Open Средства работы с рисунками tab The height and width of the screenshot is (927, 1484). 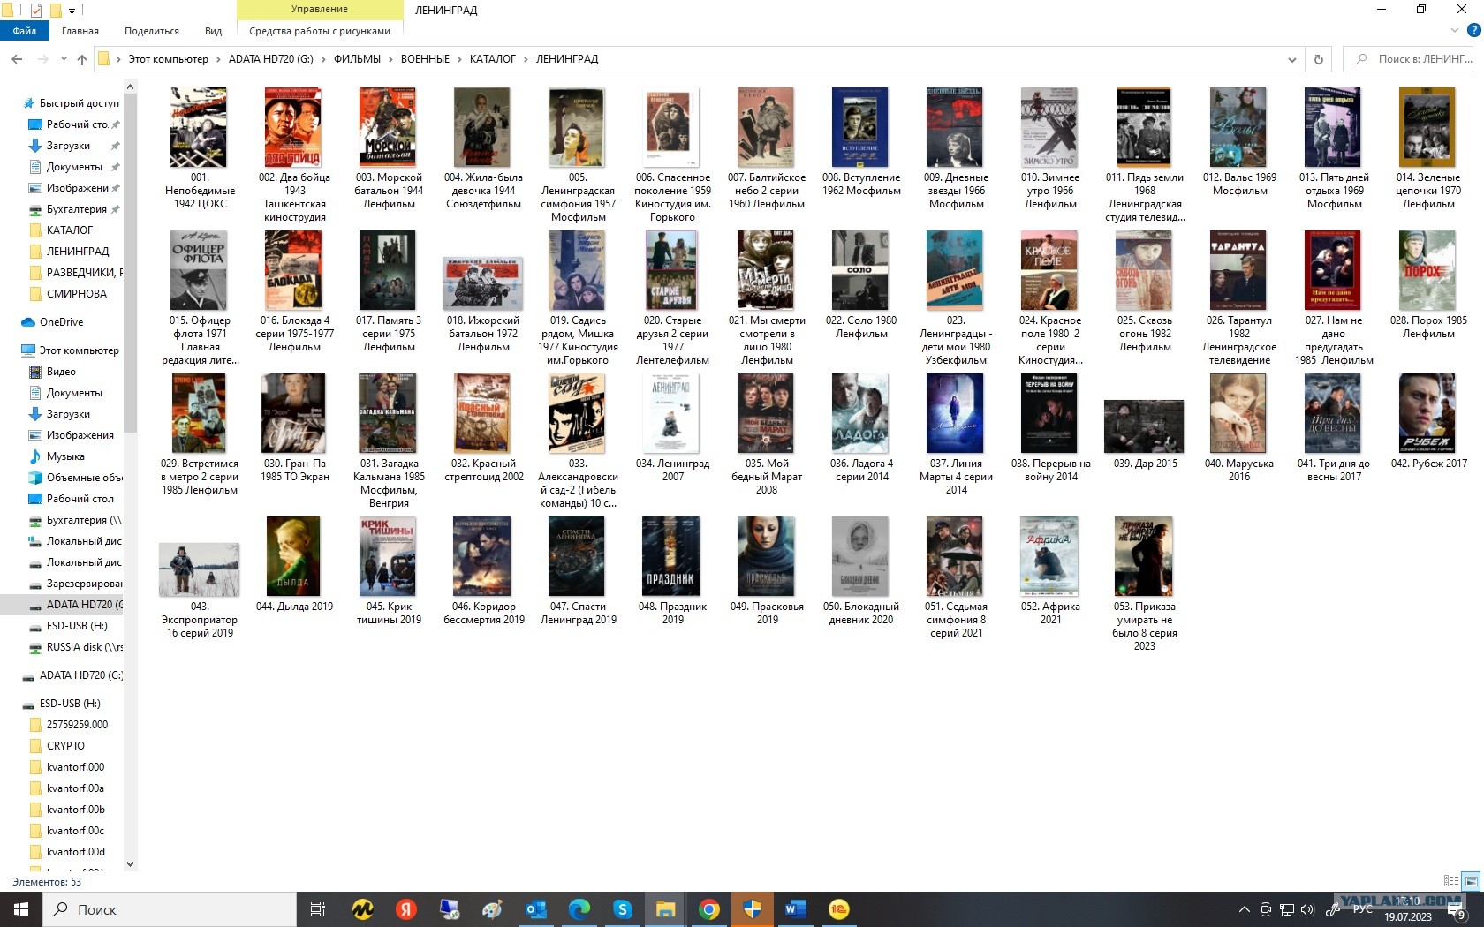click(x=320, y=31)
